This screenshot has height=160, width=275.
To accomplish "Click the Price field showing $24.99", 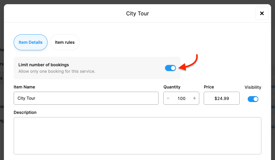I will [x=222, y=98].
